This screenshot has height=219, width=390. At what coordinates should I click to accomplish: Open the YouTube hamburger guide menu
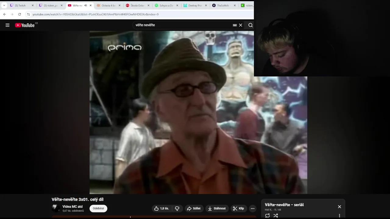tap(8, 25)
